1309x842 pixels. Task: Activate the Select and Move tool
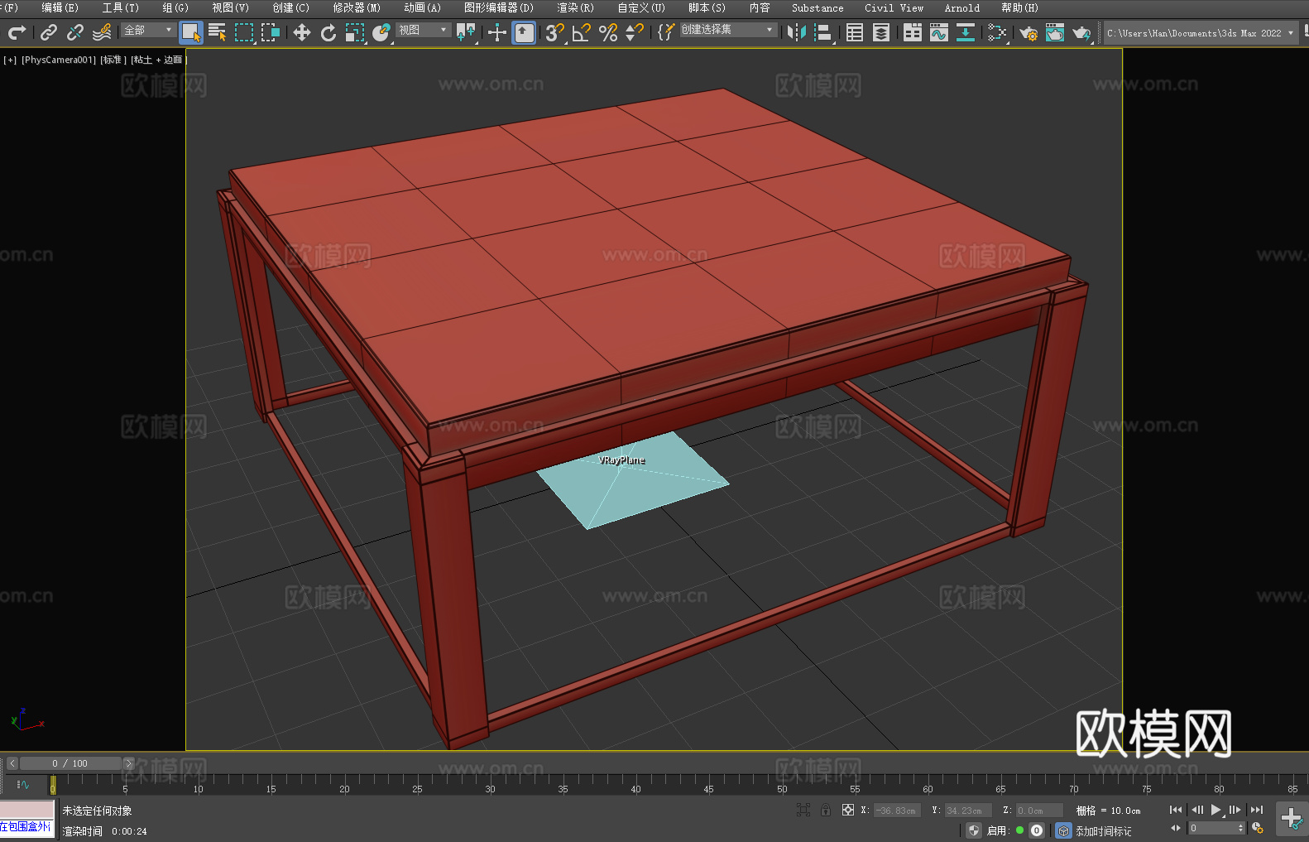pyautogui.click(x=302, y=32)
